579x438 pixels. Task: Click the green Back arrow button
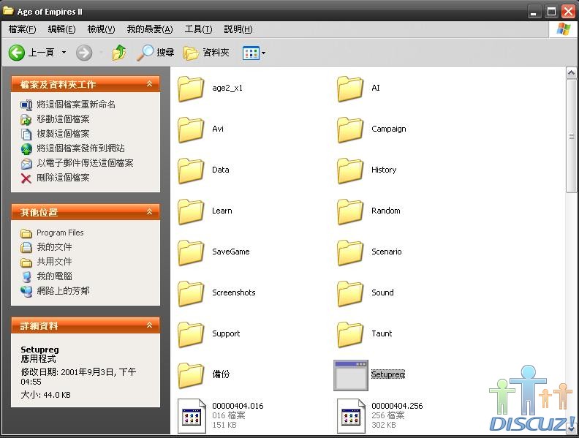click(x=17, y=53)
